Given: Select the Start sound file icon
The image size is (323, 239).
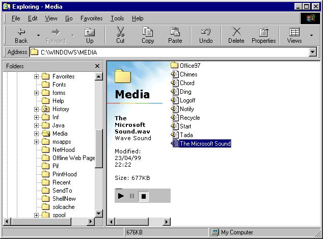Looking at the screenshot, I should [175, 126].
